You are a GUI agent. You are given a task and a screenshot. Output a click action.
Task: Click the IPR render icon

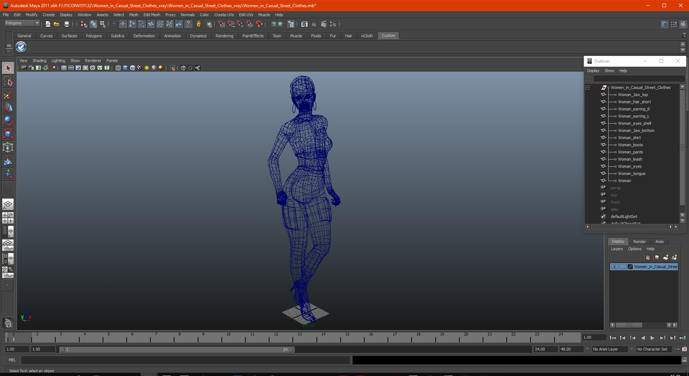(323, 24)
